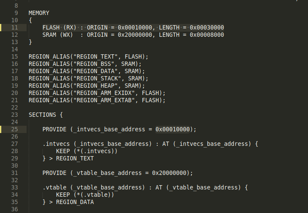Click line number 9 in the gutter

(x=15, y=13)
